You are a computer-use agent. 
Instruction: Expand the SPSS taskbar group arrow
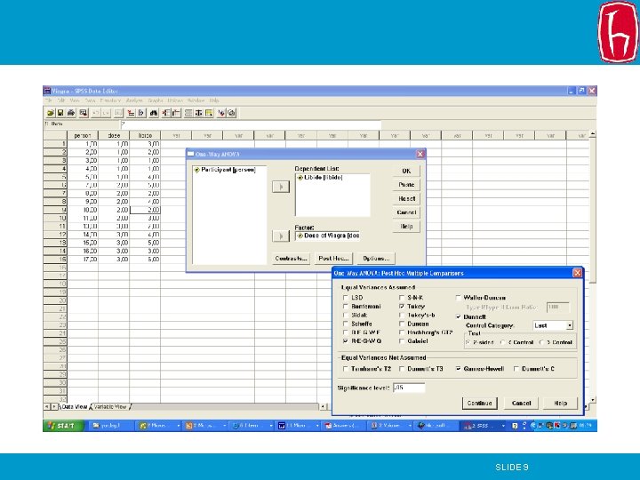pyautogui.click(x=503, y=426)
